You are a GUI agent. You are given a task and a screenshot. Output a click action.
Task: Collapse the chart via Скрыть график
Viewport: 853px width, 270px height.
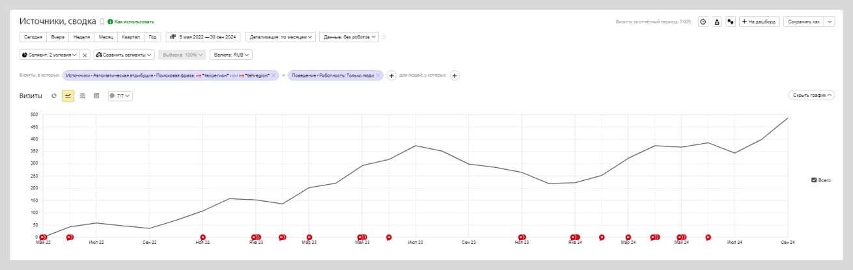(811, 95)
